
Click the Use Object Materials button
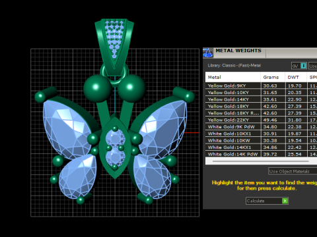coord(293,171)
